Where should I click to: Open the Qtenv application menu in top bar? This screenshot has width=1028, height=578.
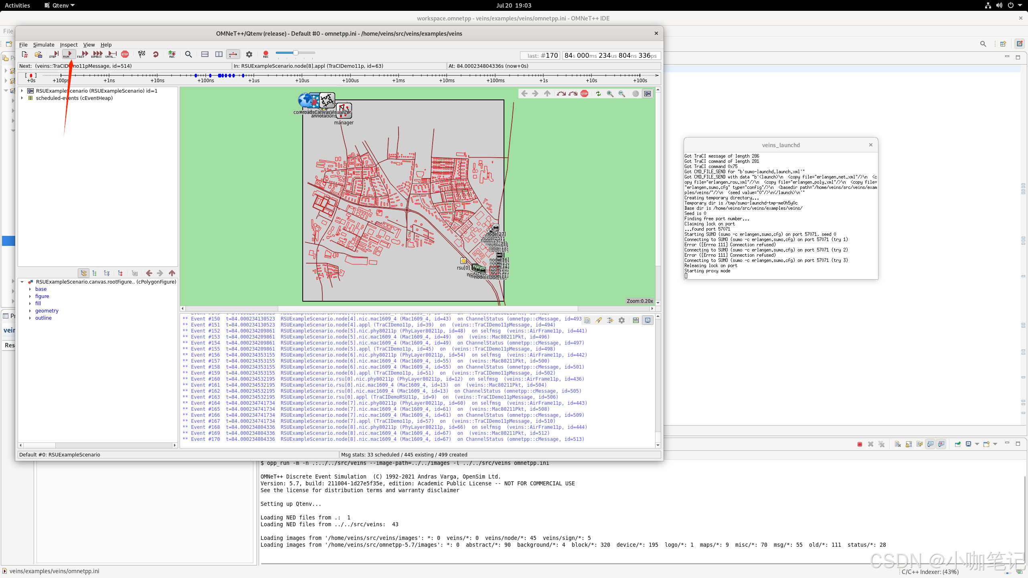point(60,5)
